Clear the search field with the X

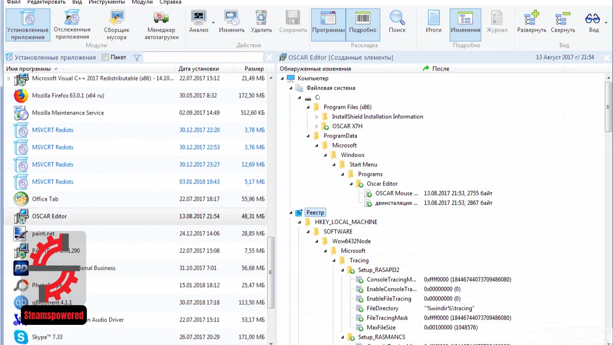coord(269,57)
